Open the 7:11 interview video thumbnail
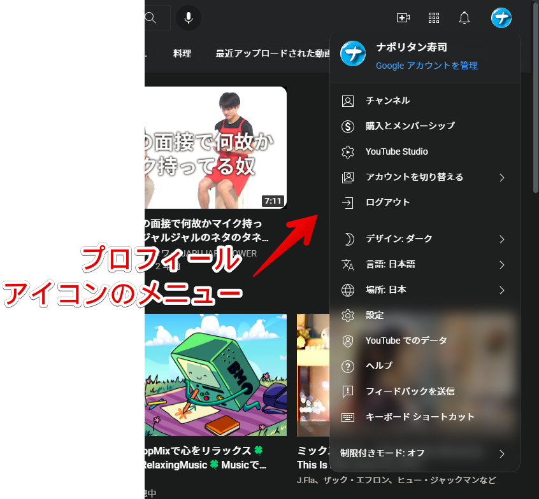This screenshot has height=499, width=539. (x=215, y=148)
